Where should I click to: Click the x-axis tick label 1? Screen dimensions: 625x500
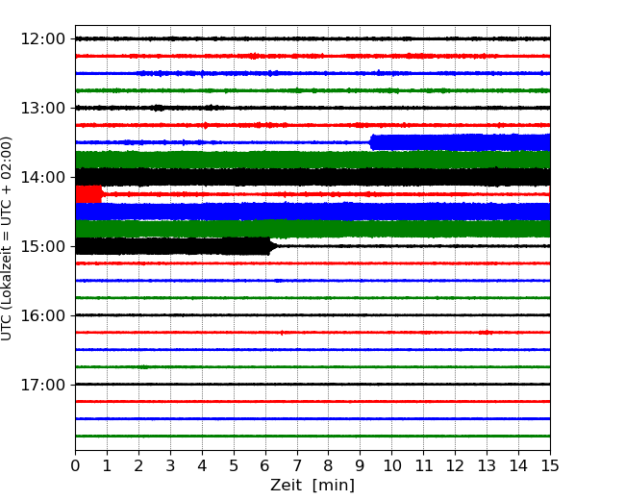pyautogui.click(x=107, y=465)
